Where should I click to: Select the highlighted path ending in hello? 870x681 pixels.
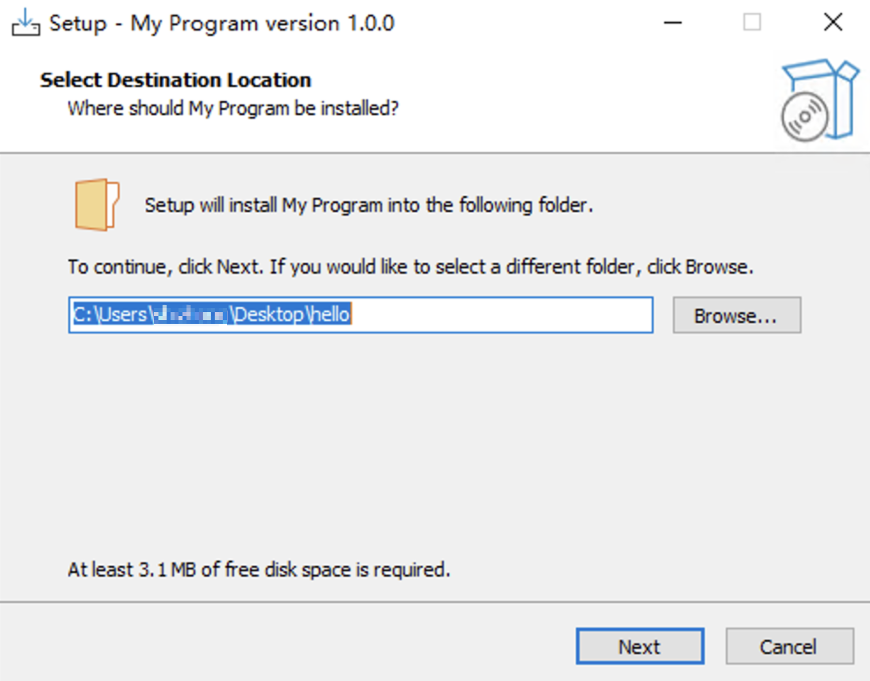click(210, 315)
